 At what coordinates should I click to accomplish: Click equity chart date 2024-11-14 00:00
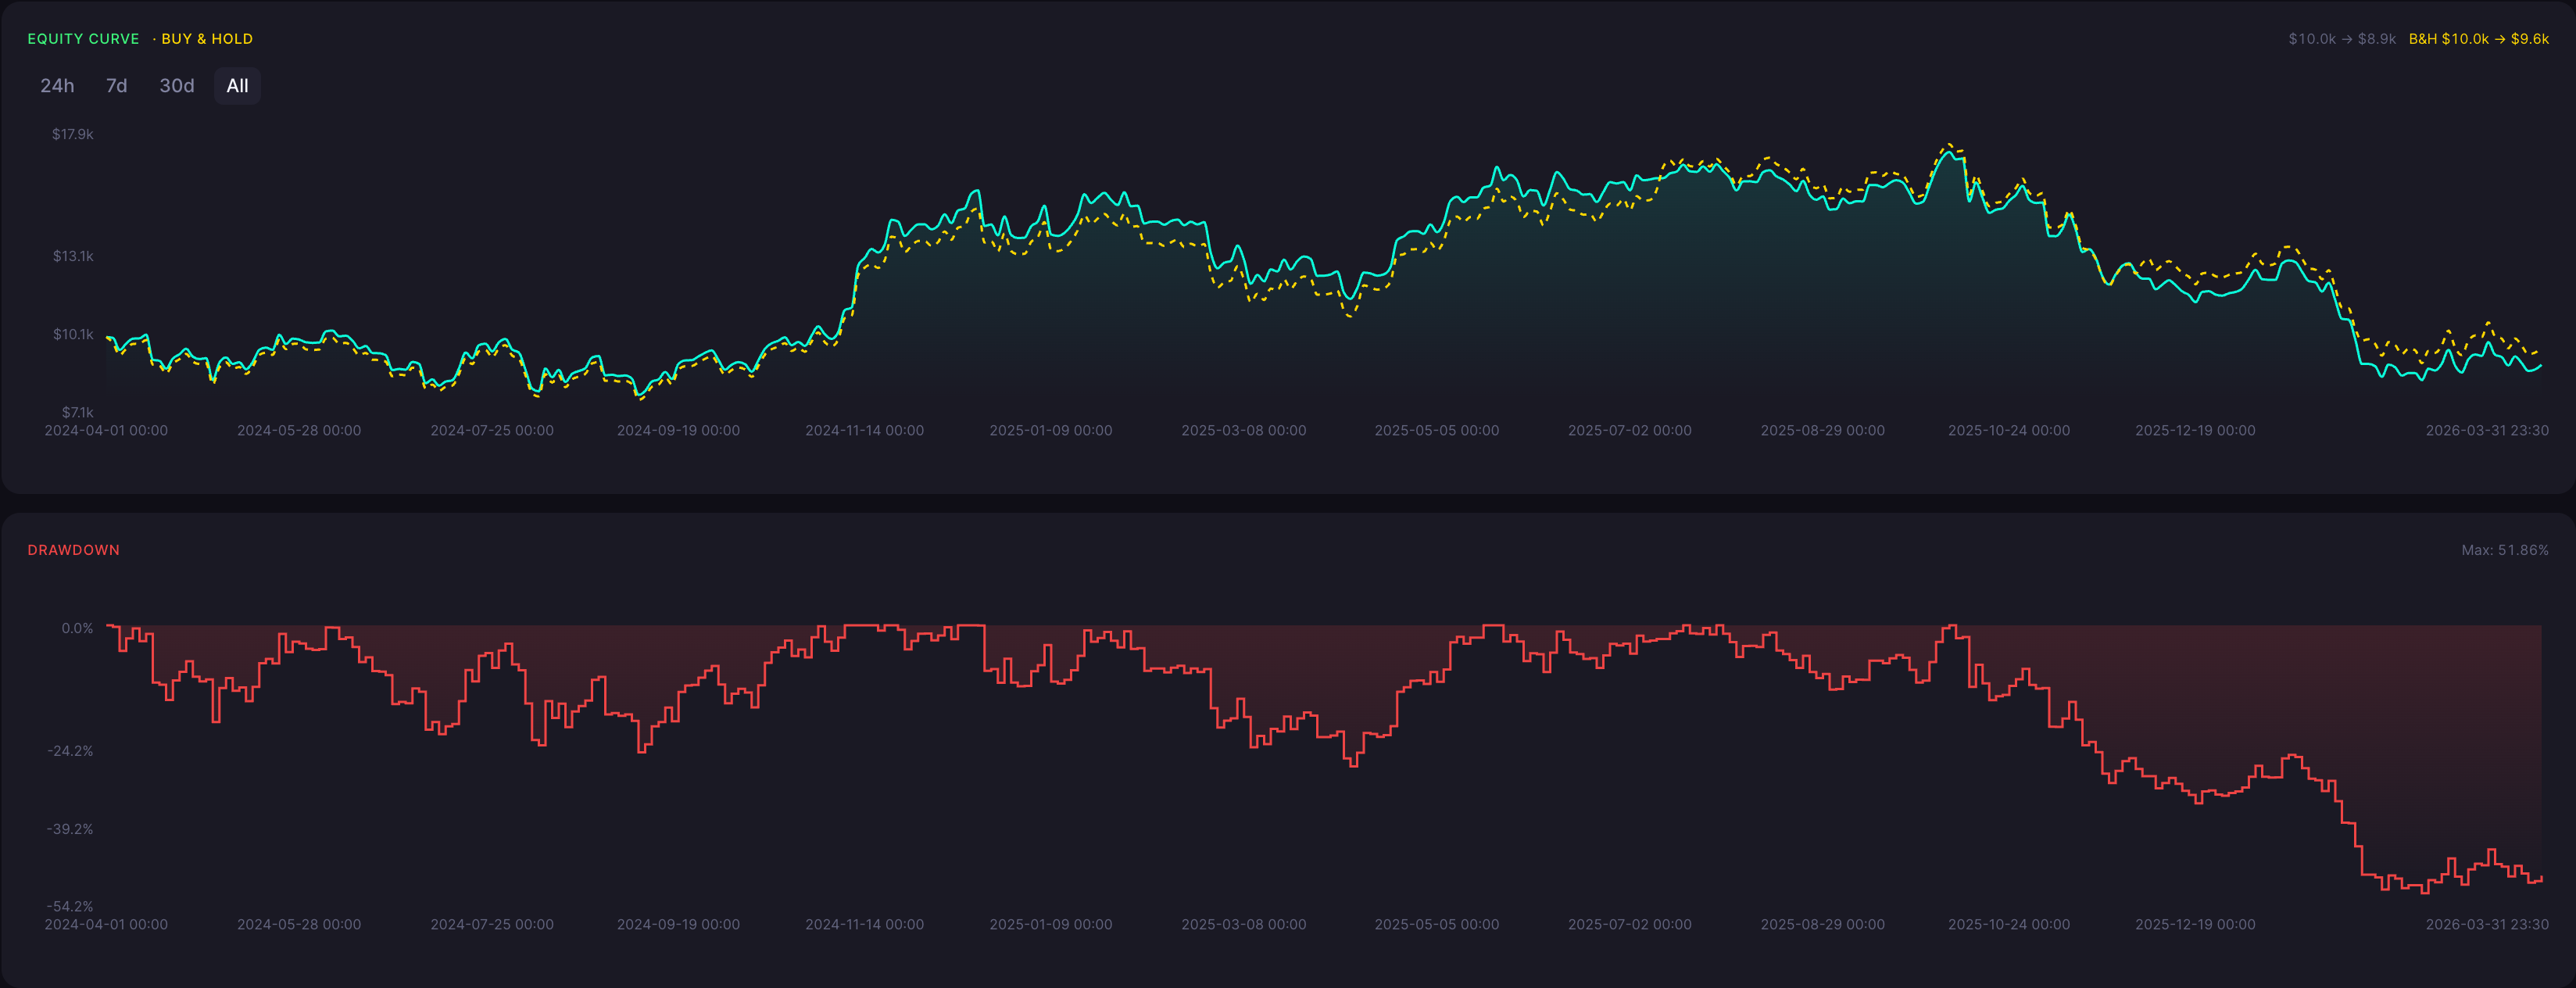(865, 431)
